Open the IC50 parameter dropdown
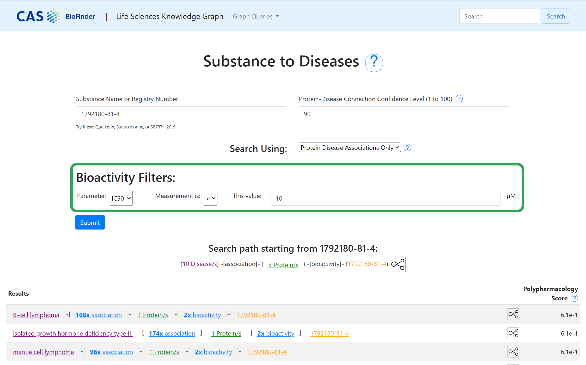This screenshot has height=365, width=586. click(121, 198)
